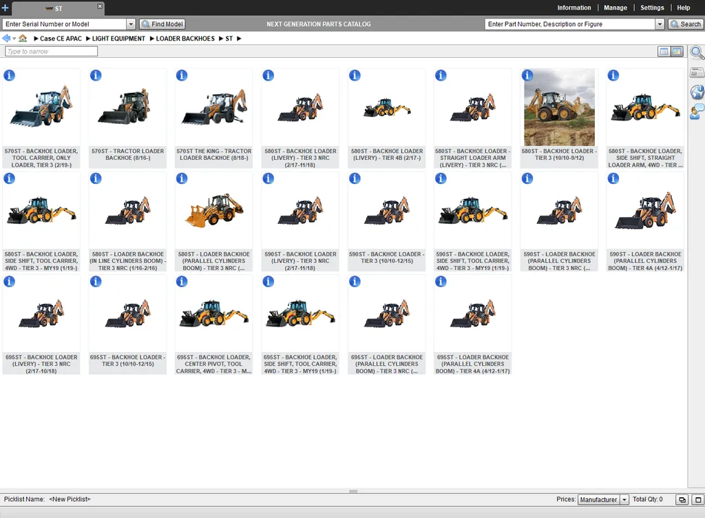Focus the Enter Serial Number or Model field
The image size is (705, 518).
click(65, 24)
